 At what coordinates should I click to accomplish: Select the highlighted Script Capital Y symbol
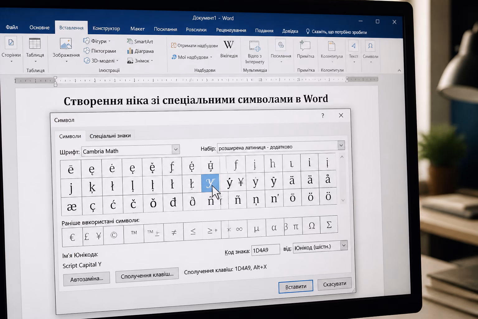coord(210,183)
